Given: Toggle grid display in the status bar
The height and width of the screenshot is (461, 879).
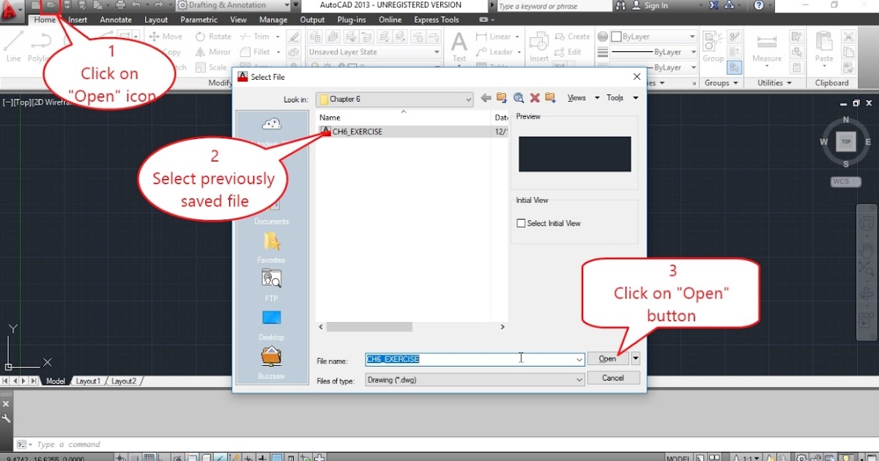Looking at the screenshot, I should 149,457.
